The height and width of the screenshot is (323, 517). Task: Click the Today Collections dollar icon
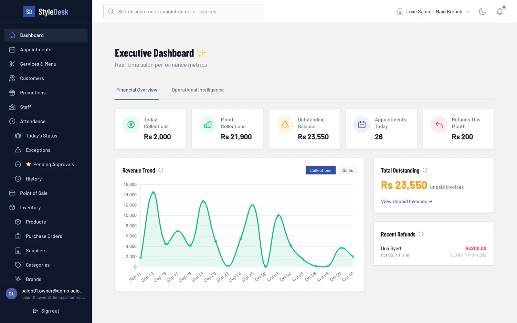click(131, 124)
